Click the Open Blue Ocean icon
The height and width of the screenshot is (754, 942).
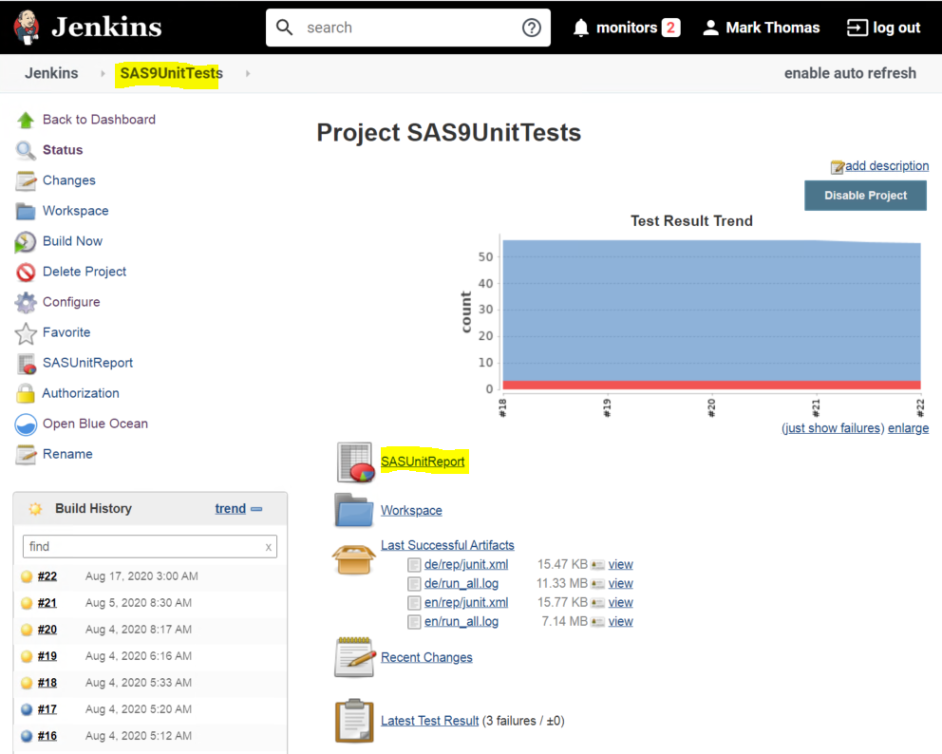pyautogui.click(x=26, y=424)
